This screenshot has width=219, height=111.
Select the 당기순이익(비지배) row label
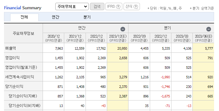pos(24,105)
